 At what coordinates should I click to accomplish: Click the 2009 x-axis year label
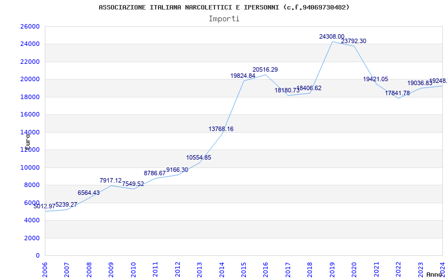click(111, 270)
